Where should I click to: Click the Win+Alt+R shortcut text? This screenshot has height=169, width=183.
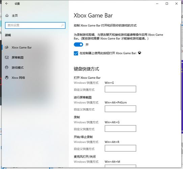[x=112, y=142]
